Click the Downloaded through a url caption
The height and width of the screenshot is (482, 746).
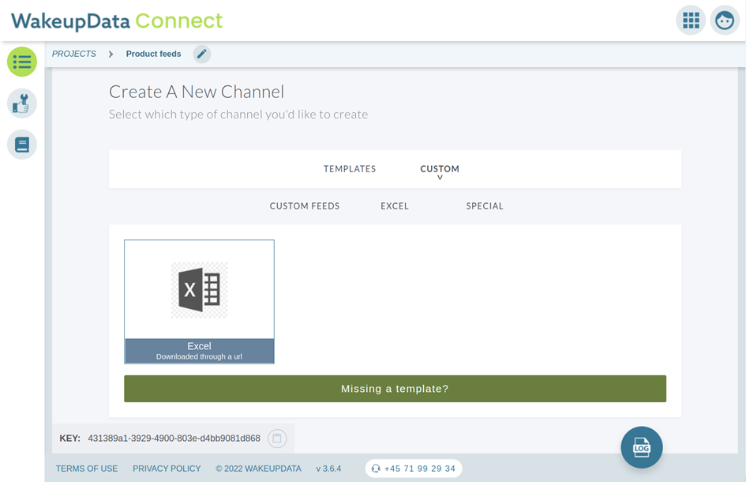point(200,356)
